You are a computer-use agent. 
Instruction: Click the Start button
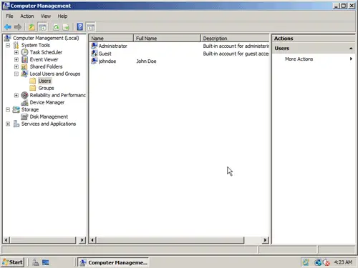tap(12, 262)
